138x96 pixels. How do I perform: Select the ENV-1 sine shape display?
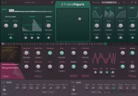pos(97,14)
